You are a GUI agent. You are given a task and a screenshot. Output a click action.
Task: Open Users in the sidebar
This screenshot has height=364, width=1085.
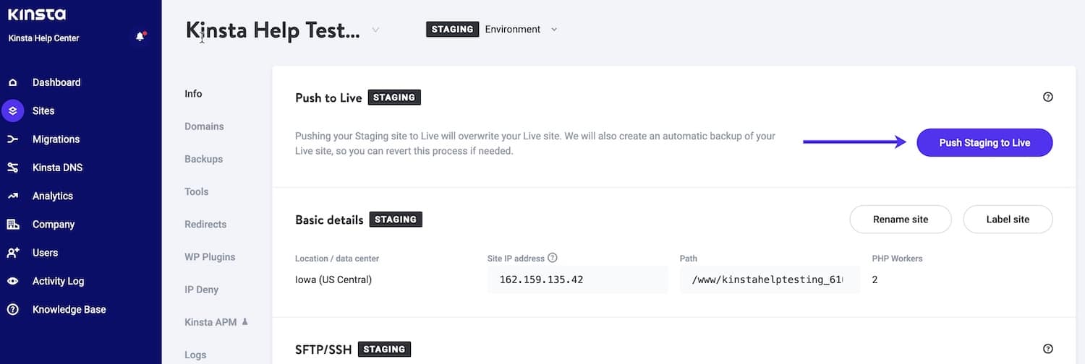(x=45, y=253)
